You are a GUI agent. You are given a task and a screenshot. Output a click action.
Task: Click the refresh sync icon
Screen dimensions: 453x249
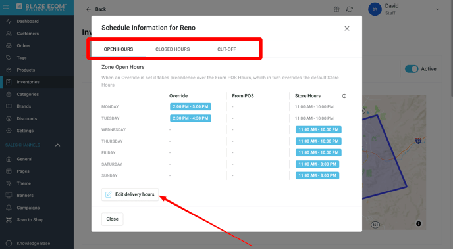click(x=350, y=9)
